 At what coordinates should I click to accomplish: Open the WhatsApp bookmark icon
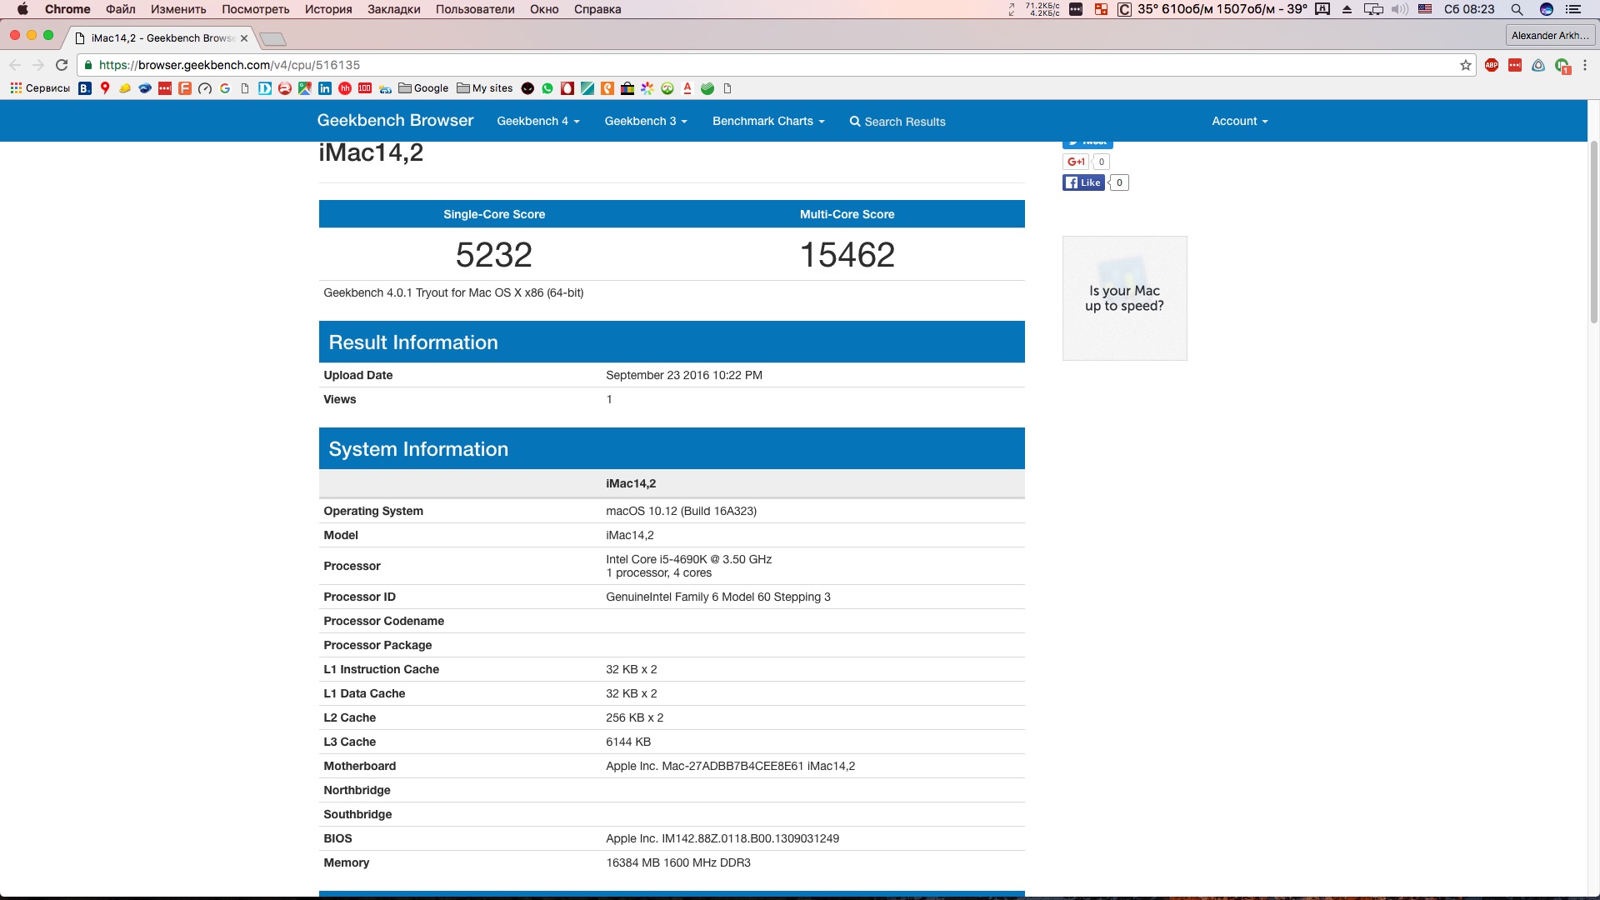pos(547,88)
